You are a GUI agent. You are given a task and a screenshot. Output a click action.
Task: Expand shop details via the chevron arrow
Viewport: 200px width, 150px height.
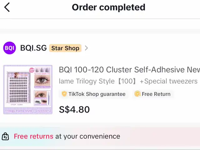(86, 48)
